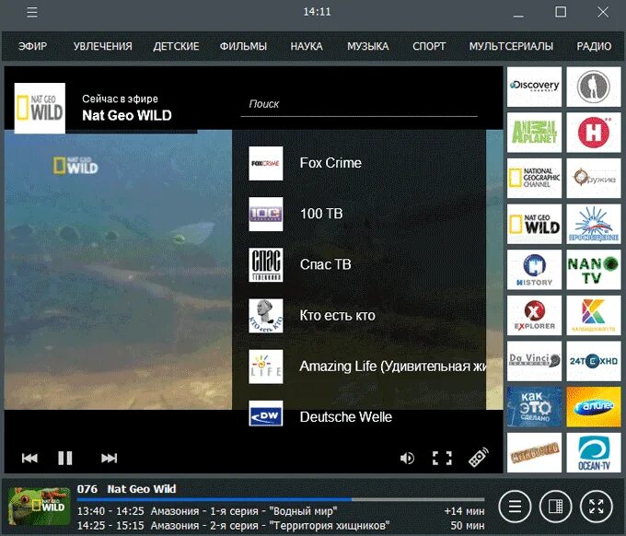Click the 100 ТВ logo icon

click(266, 214)
